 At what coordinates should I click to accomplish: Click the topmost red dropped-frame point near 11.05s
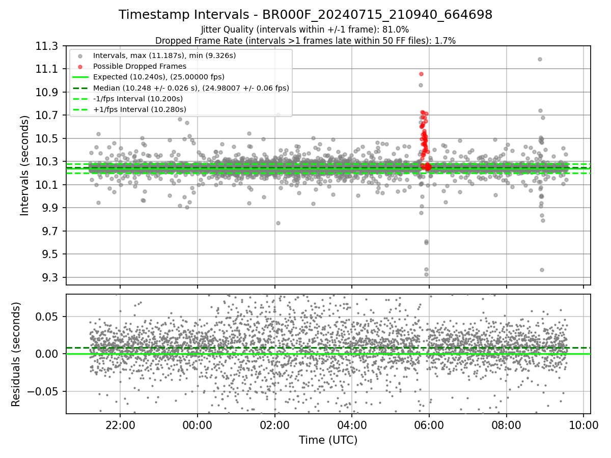pyautogui.click(x=421, y=74)
